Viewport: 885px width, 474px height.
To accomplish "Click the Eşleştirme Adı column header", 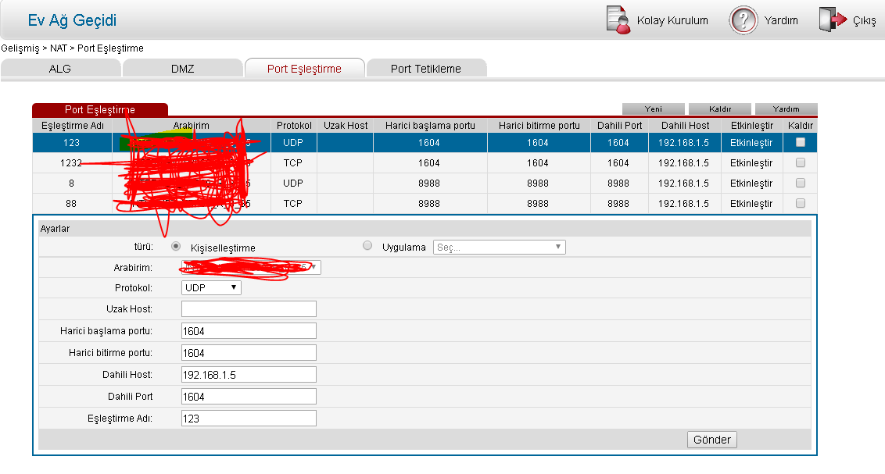I will 72,125.
